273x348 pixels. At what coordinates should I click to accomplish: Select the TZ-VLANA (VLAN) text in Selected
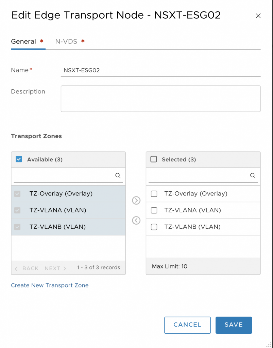(x=193, y=210)
